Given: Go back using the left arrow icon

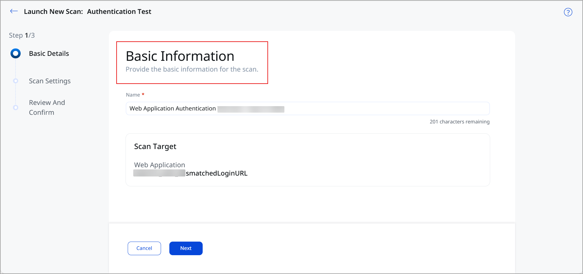Looking at the screenshot, I should (x=14, y=11).
